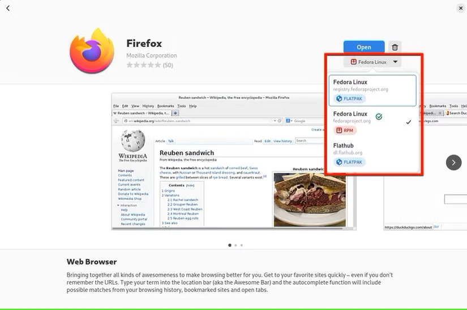Go back using the back arrow

[x=8, y=8]
